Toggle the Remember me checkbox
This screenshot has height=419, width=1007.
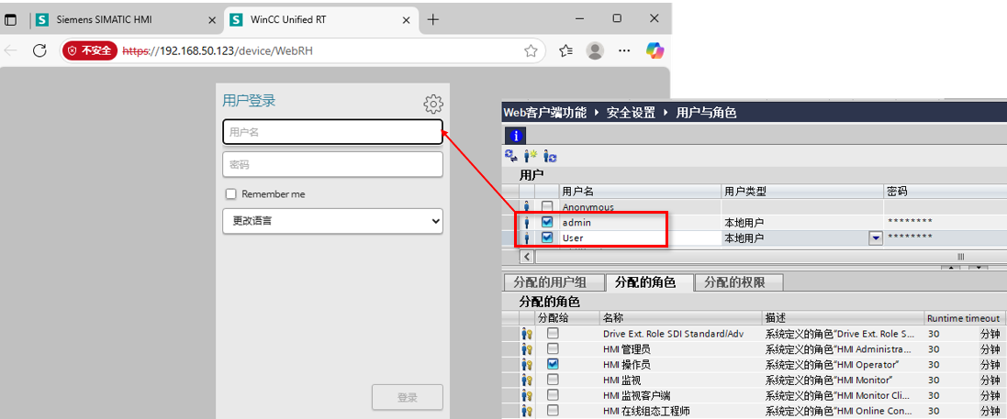click(x=231, y=193)
